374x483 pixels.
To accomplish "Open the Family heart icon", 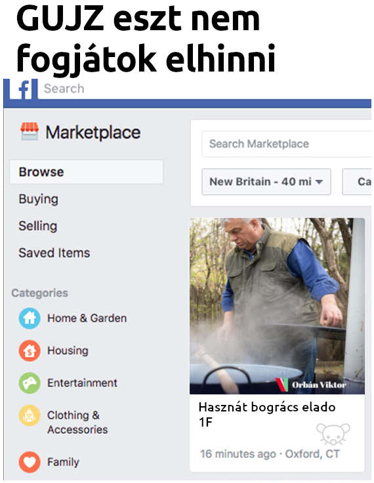I will coord(30,462).
